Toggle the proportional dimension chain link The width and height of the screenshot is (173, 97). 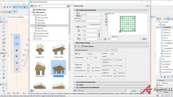[x=99, y=35]
